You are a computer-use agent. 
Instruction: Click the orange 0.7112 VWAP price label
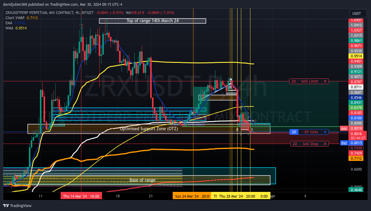click(x=356, y=158)
